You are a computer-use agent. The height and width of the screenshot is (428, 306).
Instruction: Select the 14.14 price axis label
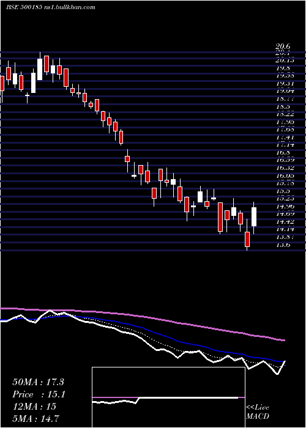286,229
